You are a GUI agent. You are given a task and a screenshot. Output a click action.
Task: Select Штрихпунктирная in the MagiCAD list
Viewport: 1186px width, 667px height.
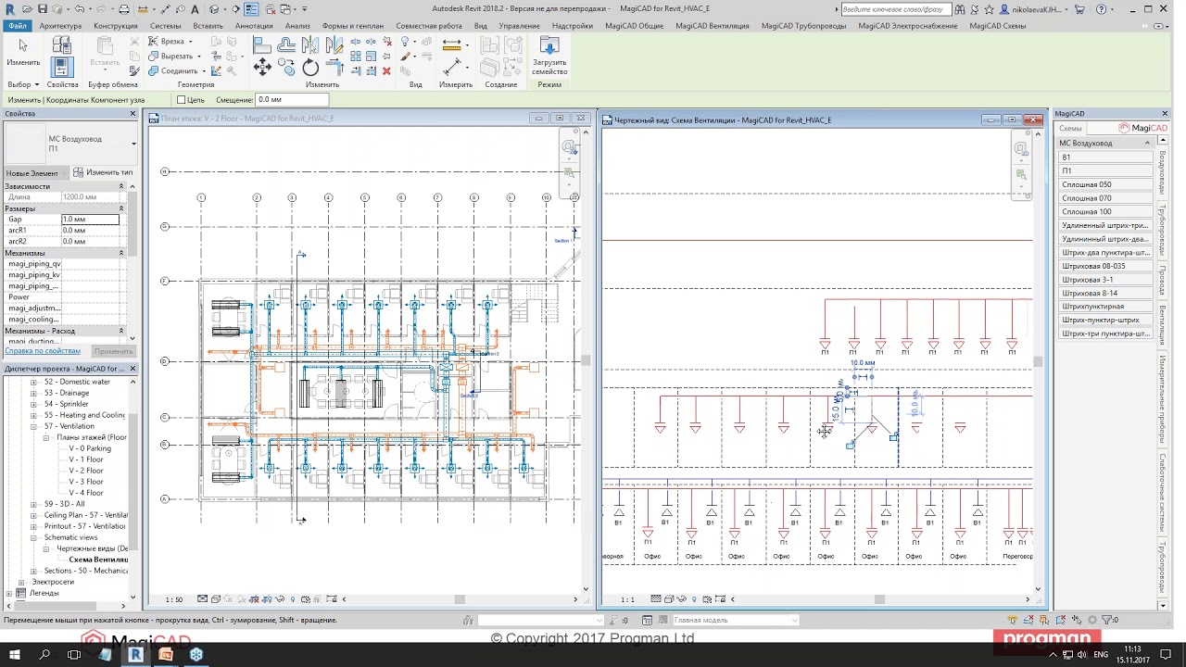(x=1106, y=307)
